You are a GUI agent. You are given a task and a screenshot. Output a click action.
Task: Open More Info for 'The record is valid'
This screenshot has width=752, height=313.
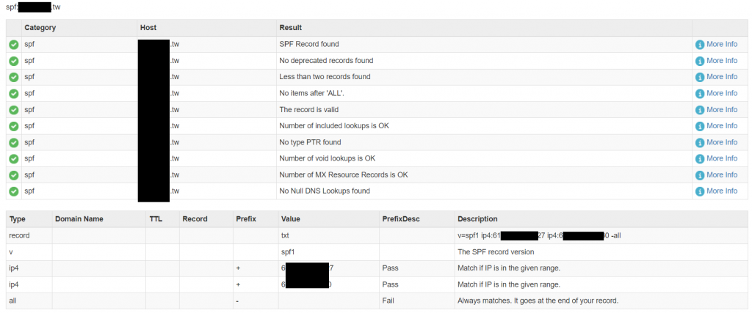(x=721, y=110)
